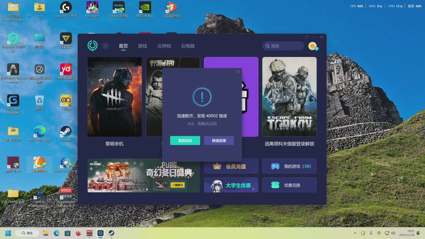Switch to the 云存档 tab
Viewport: 425px width, 239px height.
tap(164, 46)
